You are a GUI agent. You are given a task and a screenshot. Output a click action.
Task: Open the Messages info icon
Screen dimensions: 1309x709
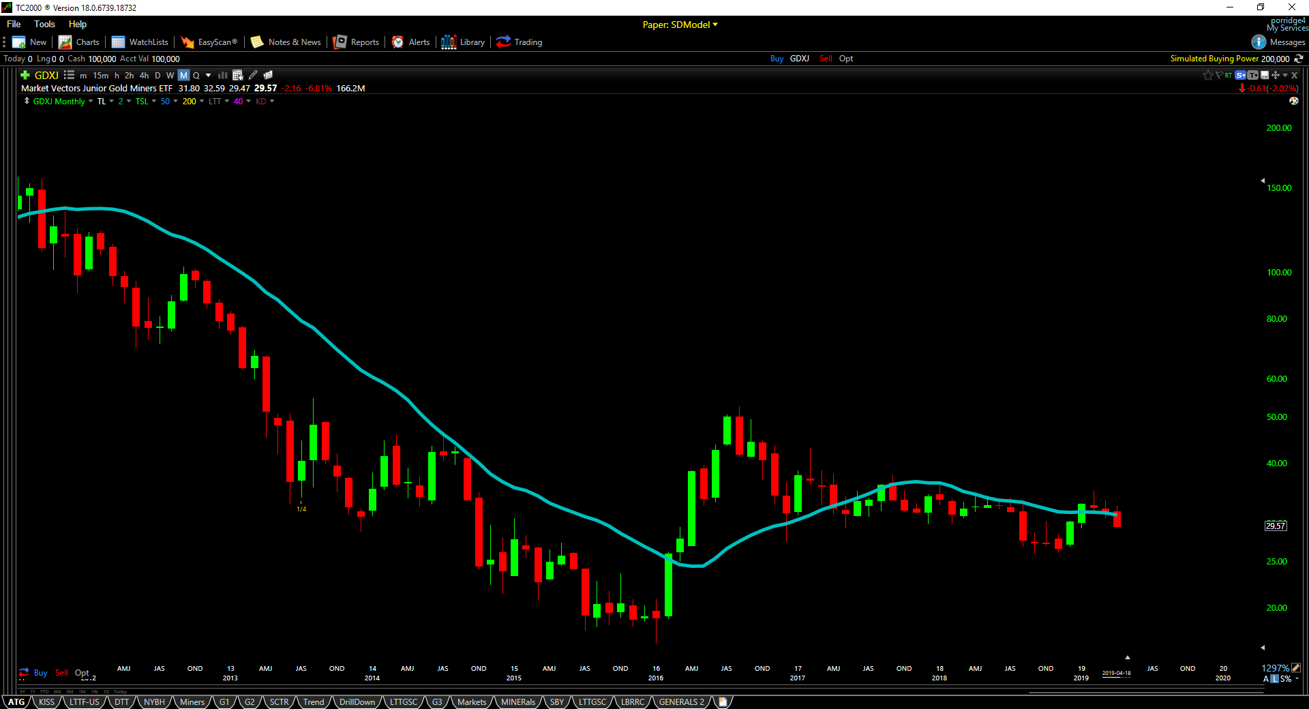pos(1259,42)
